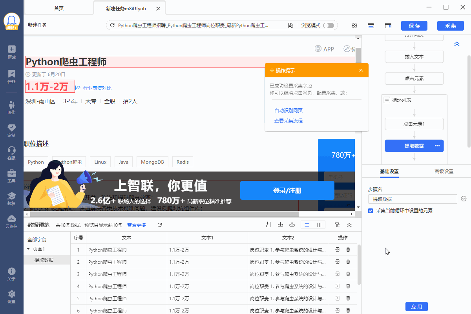Screen dimensions: 471x314
Task: Switch to the 基础设置 tab
Action: tap(389, 172)
